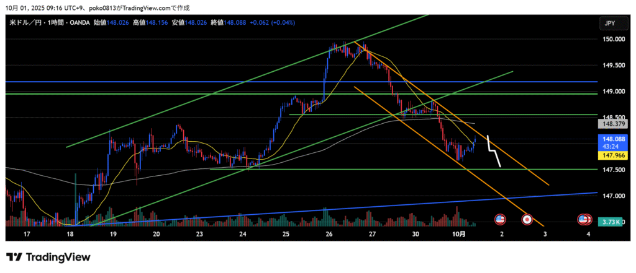Click the TradingView logo at bottom left

[x=48, y=257]
